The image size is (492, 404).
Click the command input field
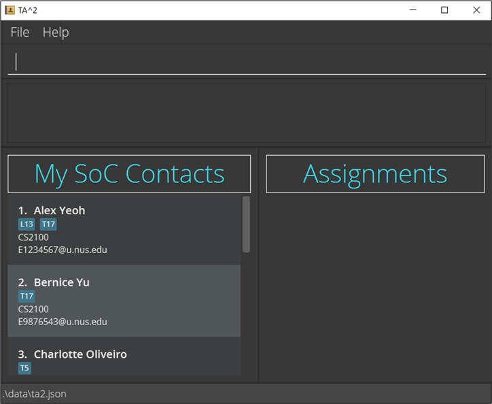(x=246, y=62)
